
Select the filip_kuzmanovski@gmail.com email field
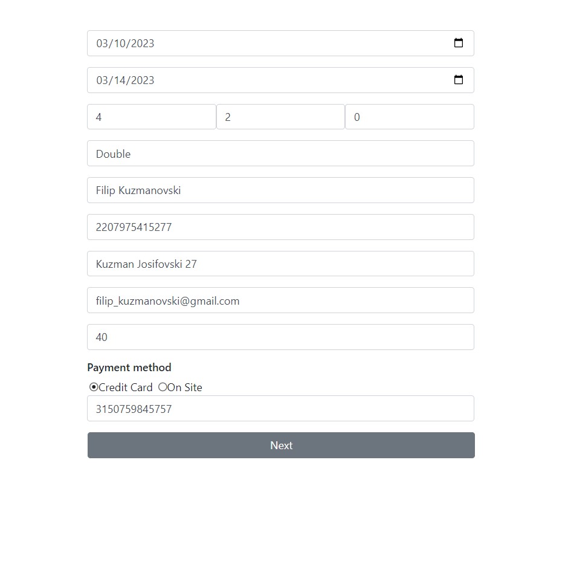click(280, 300)
